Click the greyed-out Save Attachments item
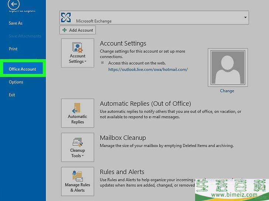The image size is (269, 201). [x=25, y=36]
